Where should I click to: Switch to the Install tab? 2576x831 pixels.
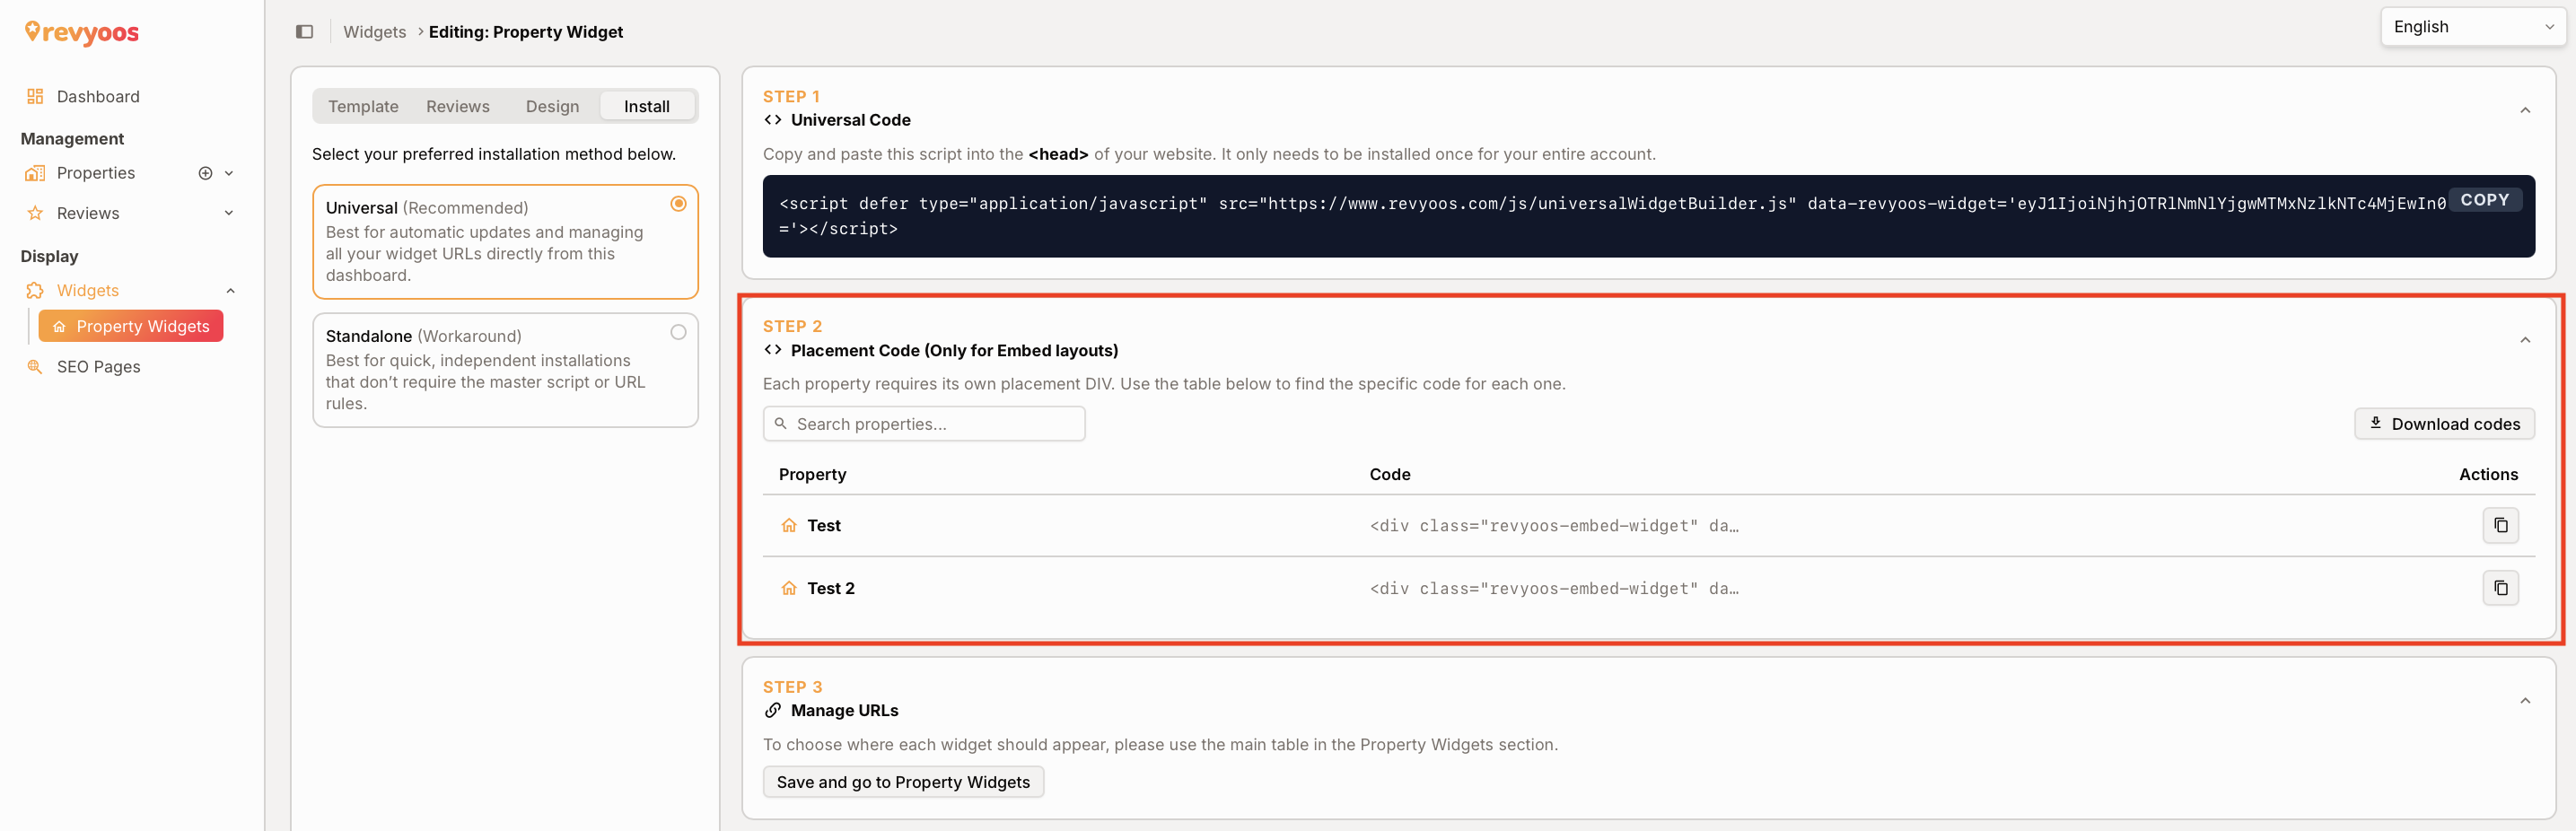(647, 106)
